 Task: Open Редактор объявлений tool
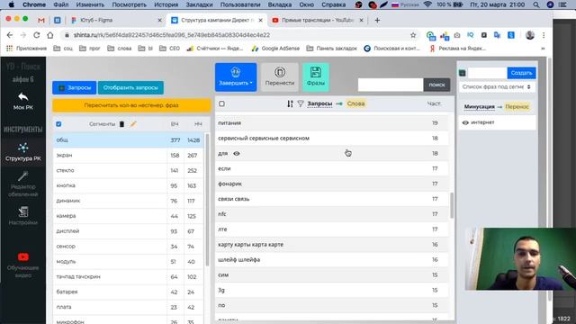[x=22, y=184]
